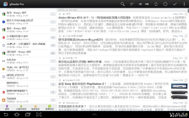Tap the unread badge on the code-brackets feed
Screen dimensions: 189x118
(x=53, y=61)
